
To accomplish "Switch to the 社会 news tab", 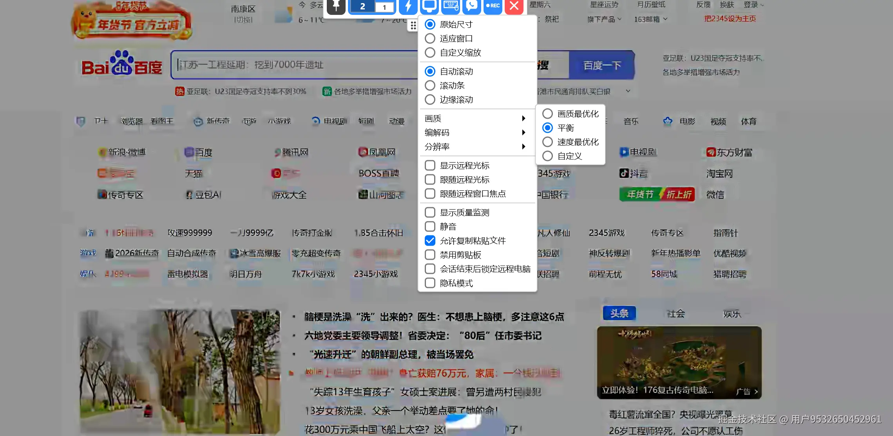I will tap(676, 313).
